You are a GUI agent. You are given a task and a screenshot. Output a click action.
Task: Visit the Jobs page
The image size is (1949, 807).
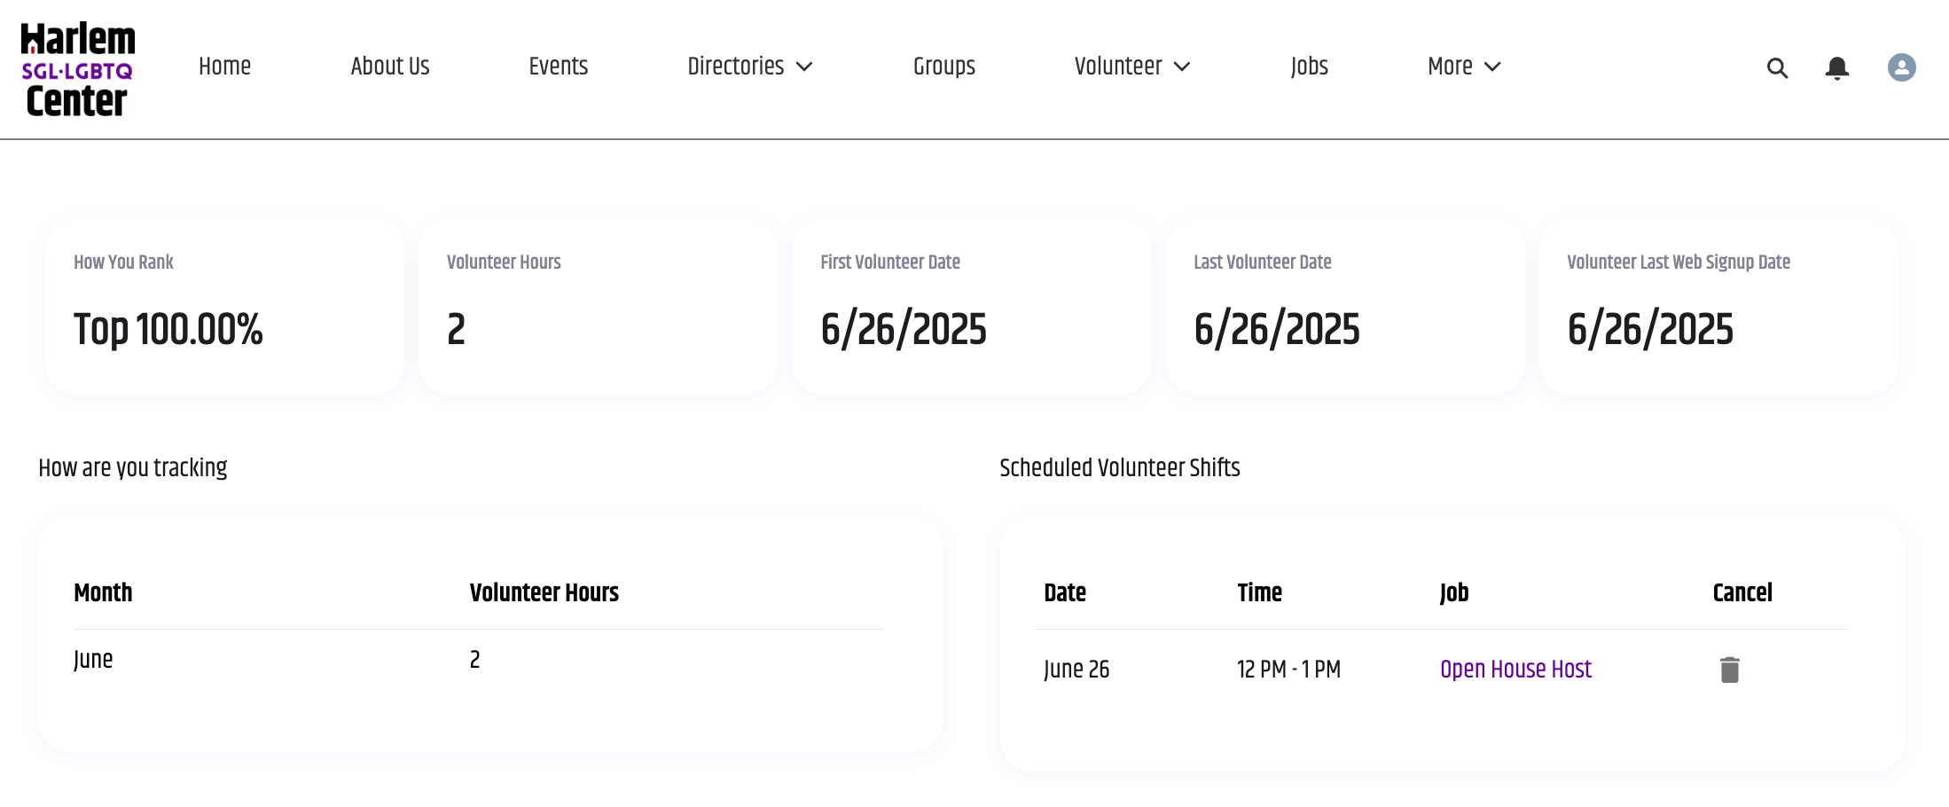click(x=1309, y=67)
